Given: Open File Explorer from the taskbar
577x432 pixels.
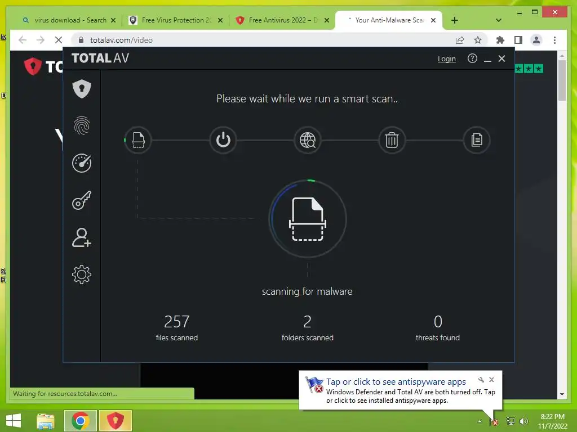Looking at the screenshot, I should [46, 421].
